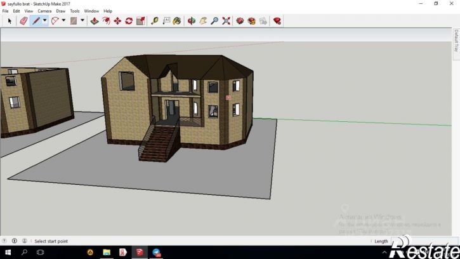Expand the Line tool dropdown arrow
This screenshot has width=460, height=259.
pos(44,21)
